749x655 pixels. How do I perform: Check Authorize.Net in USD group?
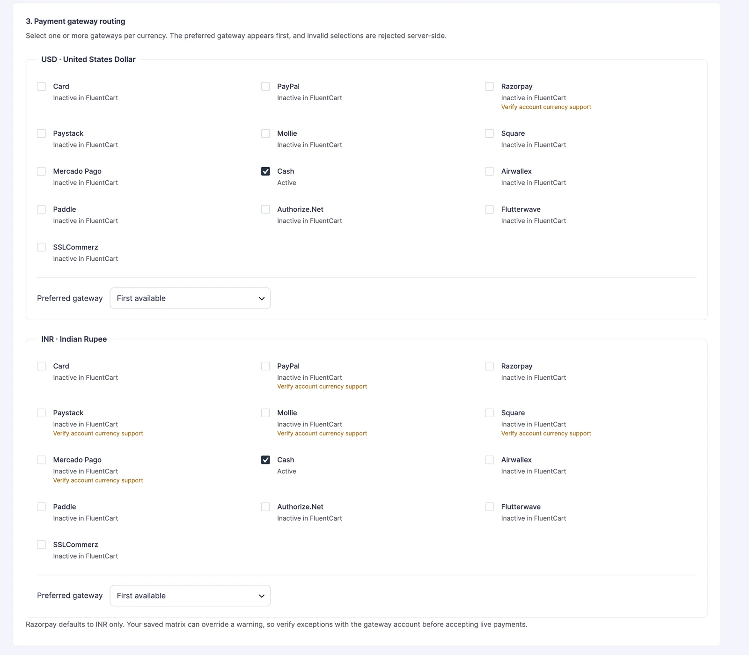click(265, 209)
